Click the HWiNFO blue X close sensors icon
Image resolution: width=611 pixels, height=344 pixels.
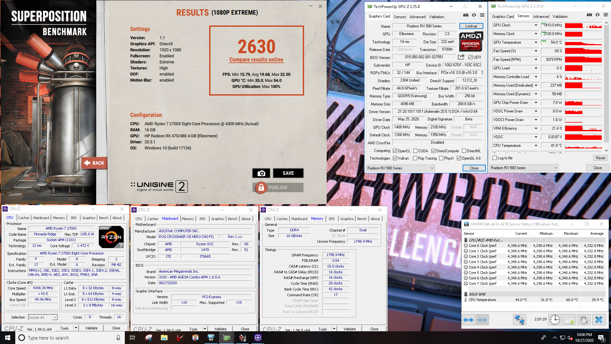599,320
